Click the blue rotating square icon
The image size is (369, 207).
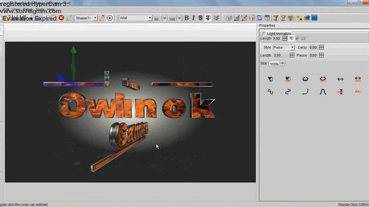(x=259, y=18)
